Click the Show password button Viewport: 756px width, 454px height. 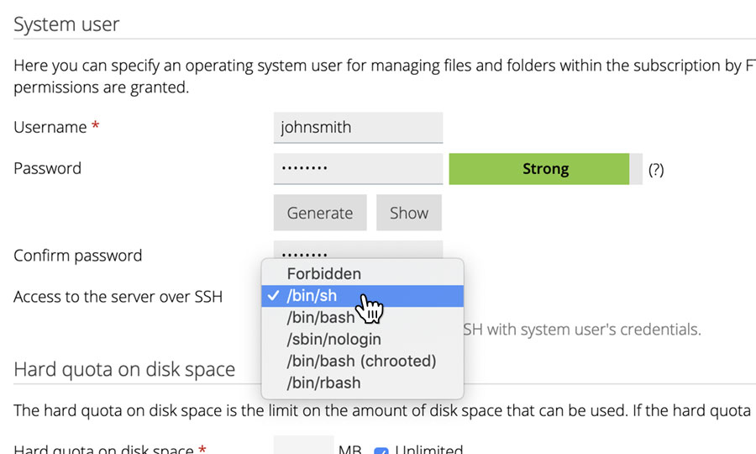(x=409, y=212)
